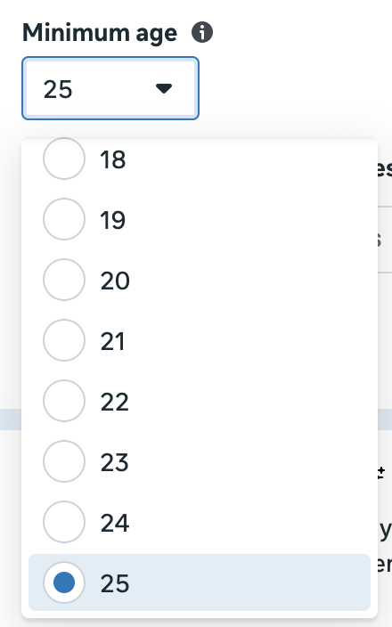
Task: Select the radio circle beside 23
Action: point(64,461)
